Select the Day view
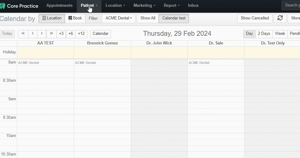This screenshot has height=158, width=300. tap(249, 34)
